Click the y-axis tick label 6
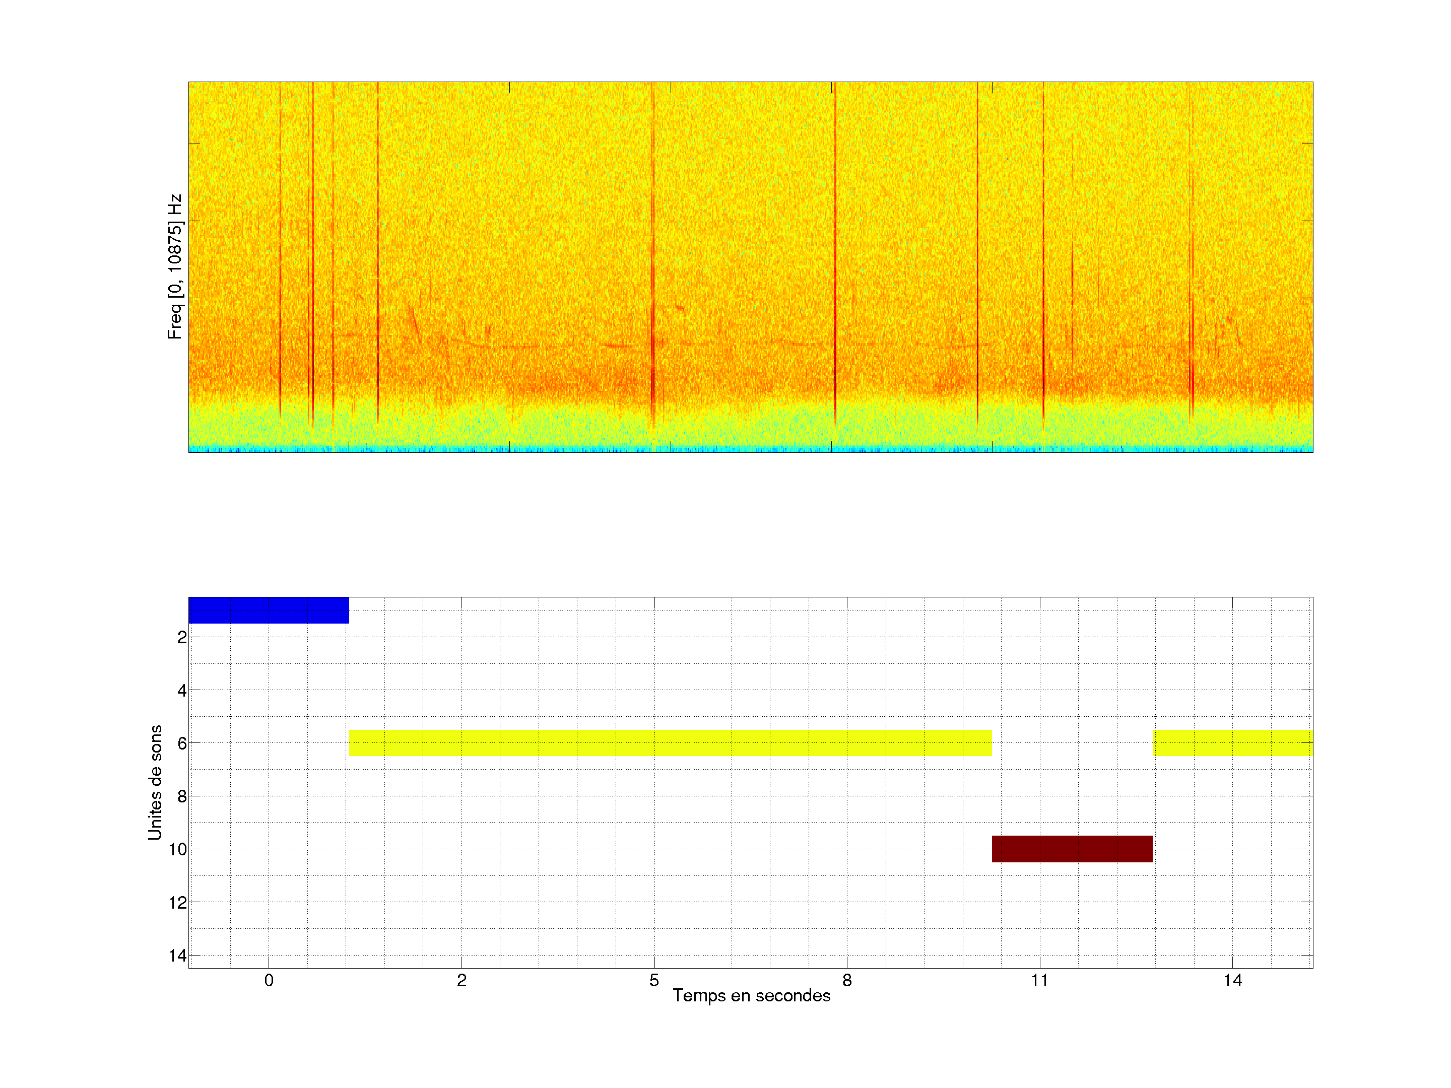The width and height of the screenshot is (1451, 1088). [x=182, y=743]
